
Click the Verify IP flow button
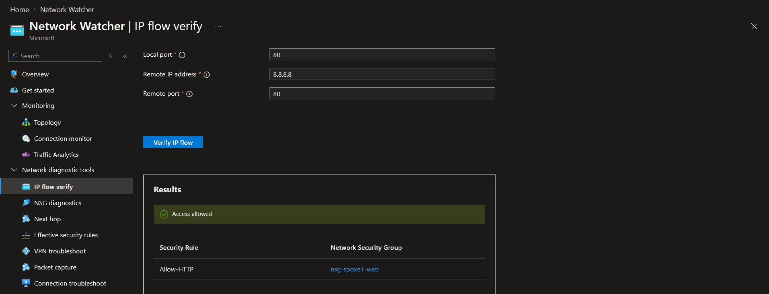[x=173, y=142]
